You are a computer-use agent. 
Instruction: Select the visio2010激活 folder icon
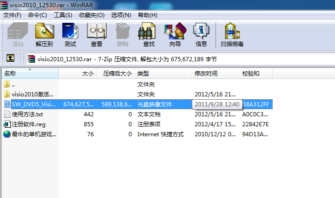[7, 94]
